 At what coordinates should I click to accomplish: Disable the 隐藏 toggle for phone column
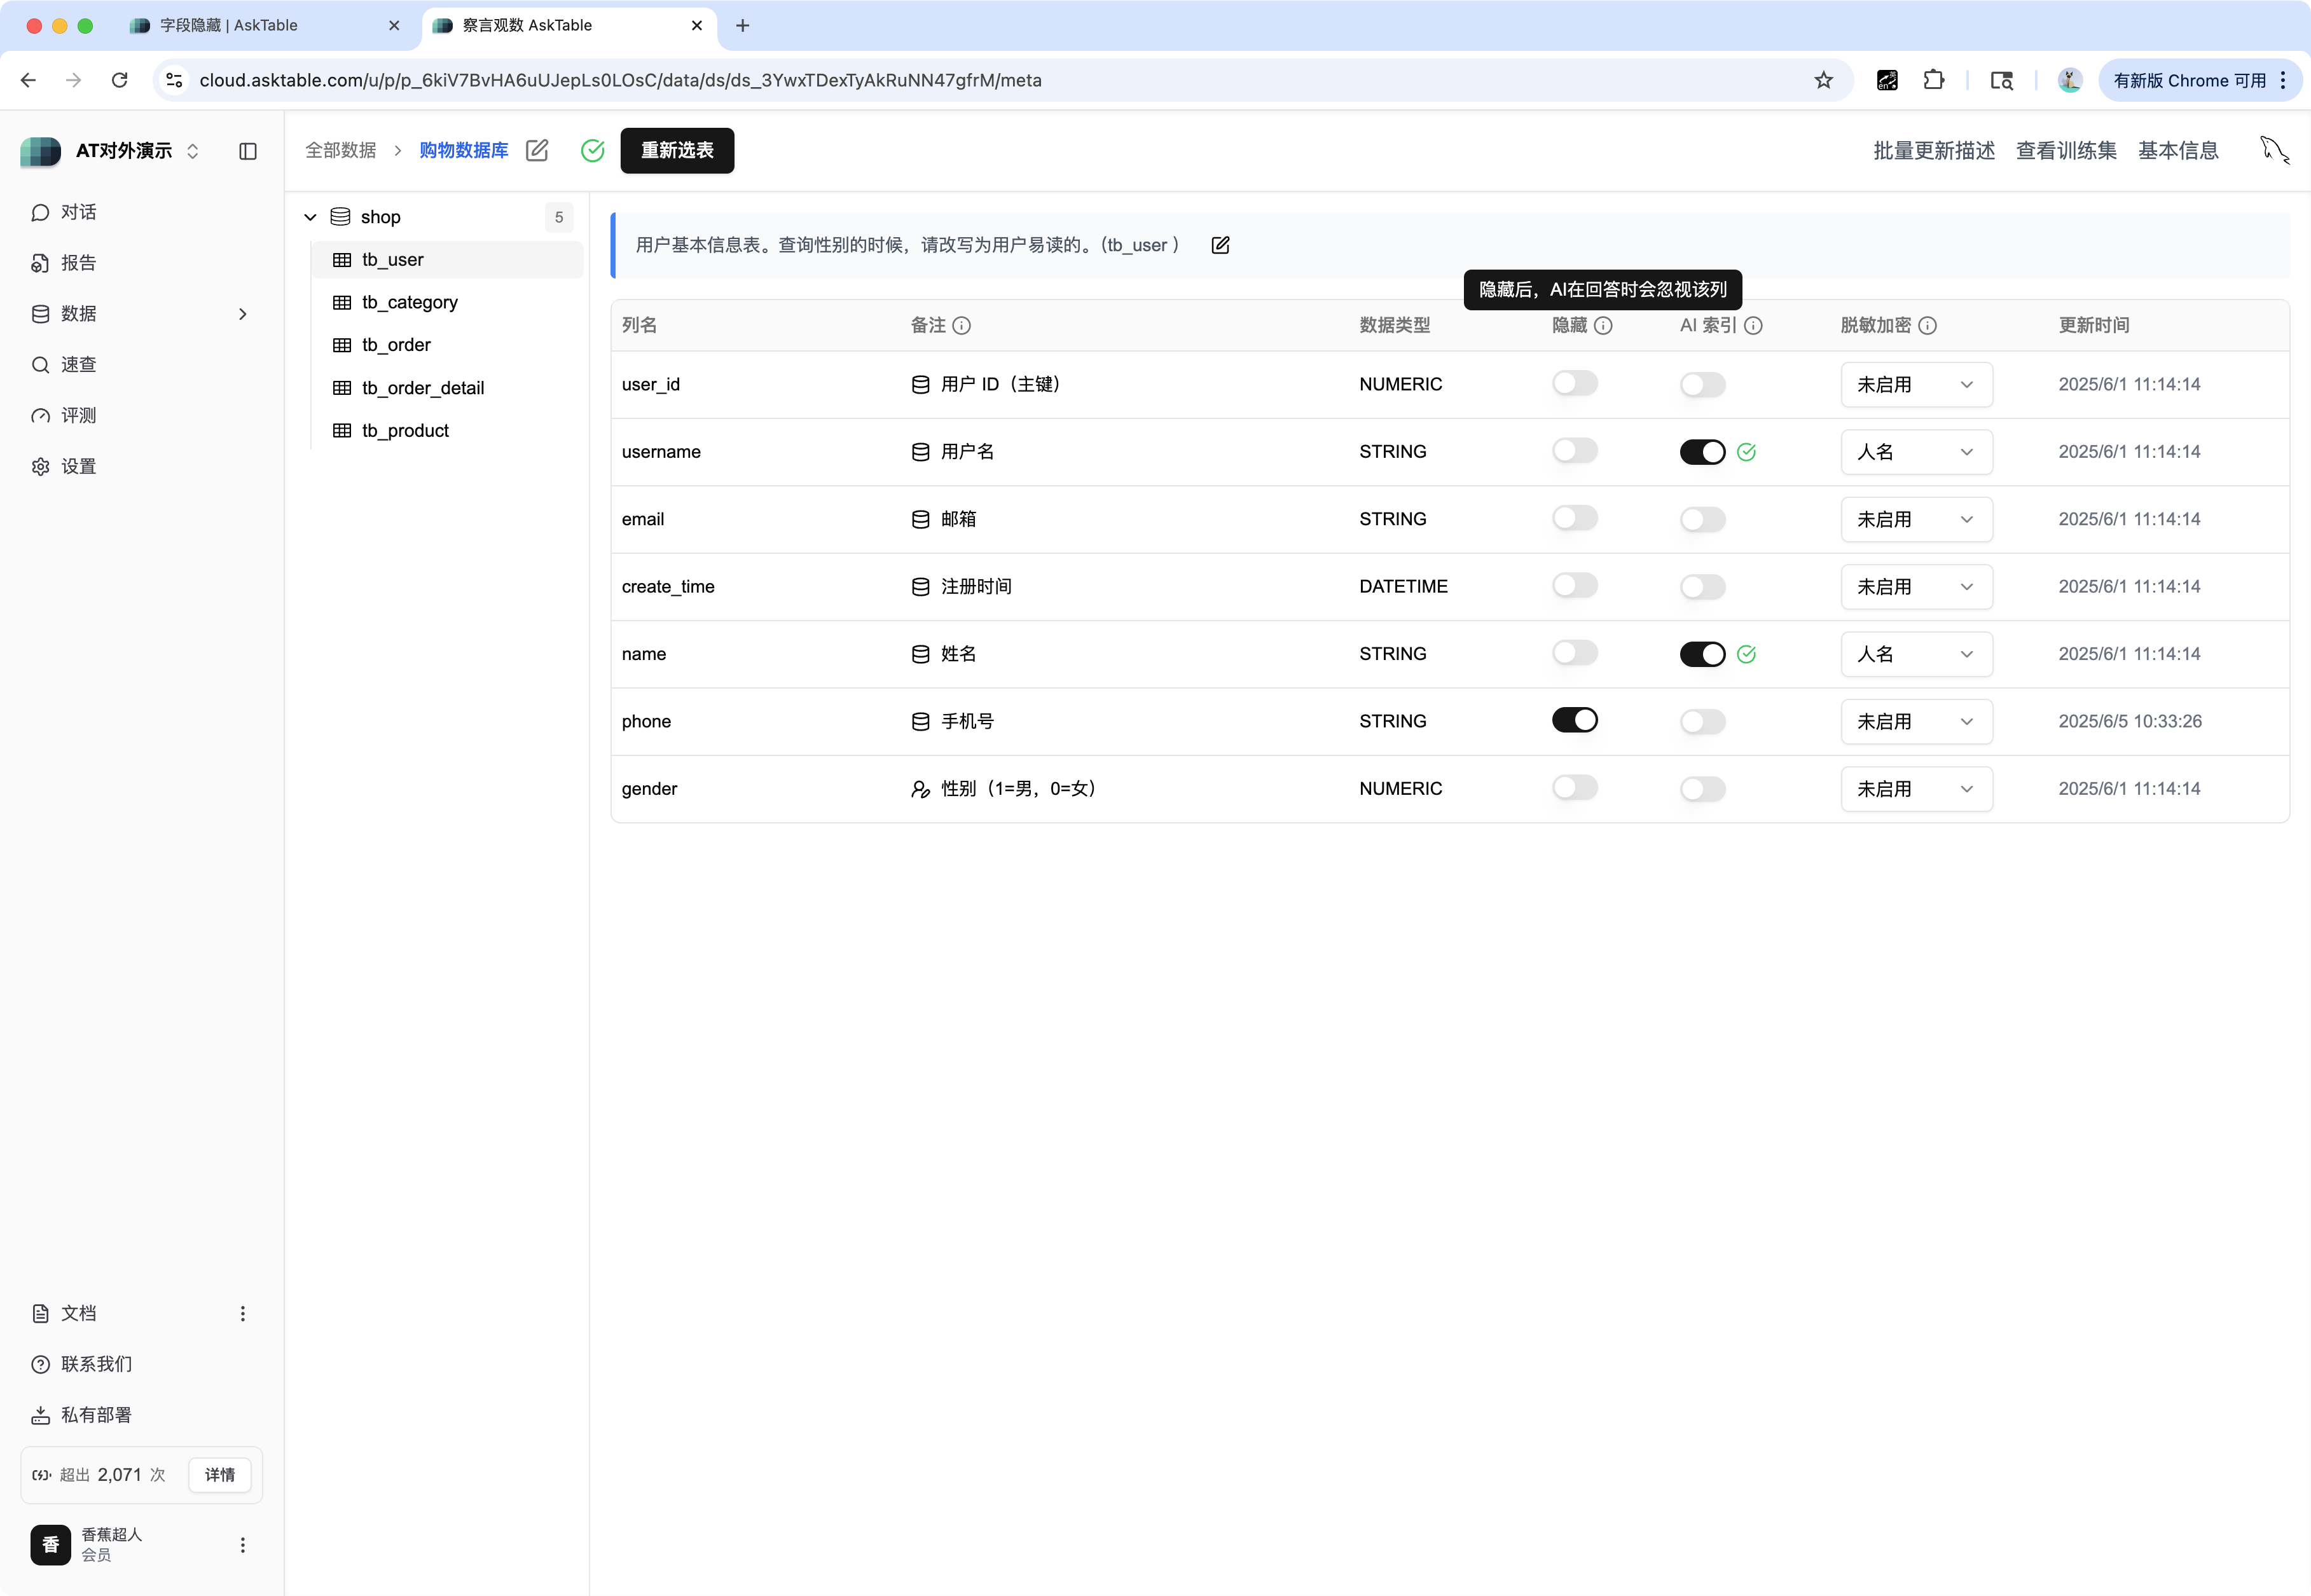pos(1575,719)
